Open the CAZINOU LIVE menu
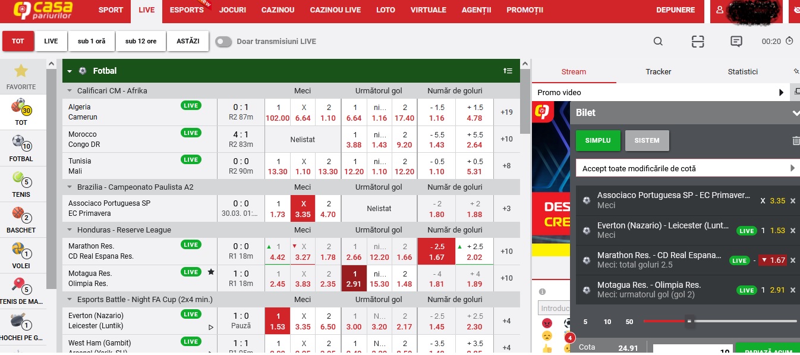The height and width of the screenshot is (355, 800). tap(335, 10)
